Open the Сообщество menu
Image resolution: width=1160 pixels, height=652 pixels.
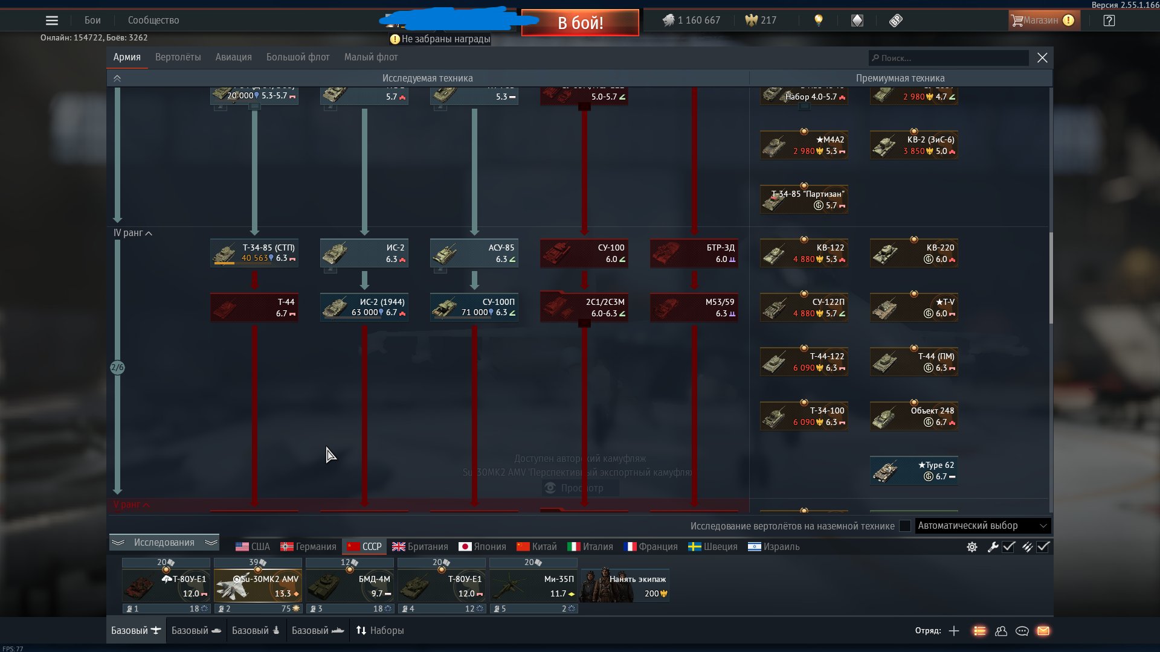point(153,21)
